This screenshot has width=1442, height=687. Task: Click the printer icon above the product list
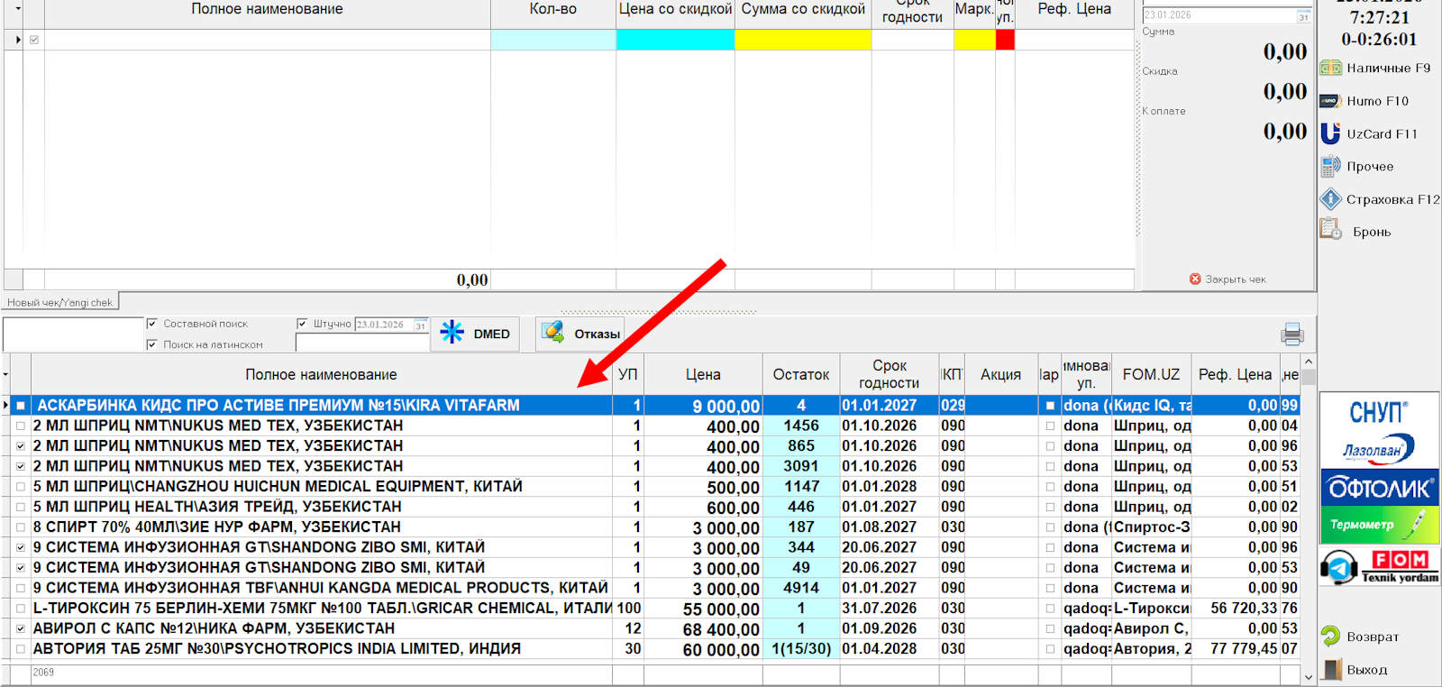pos(1292,334)
